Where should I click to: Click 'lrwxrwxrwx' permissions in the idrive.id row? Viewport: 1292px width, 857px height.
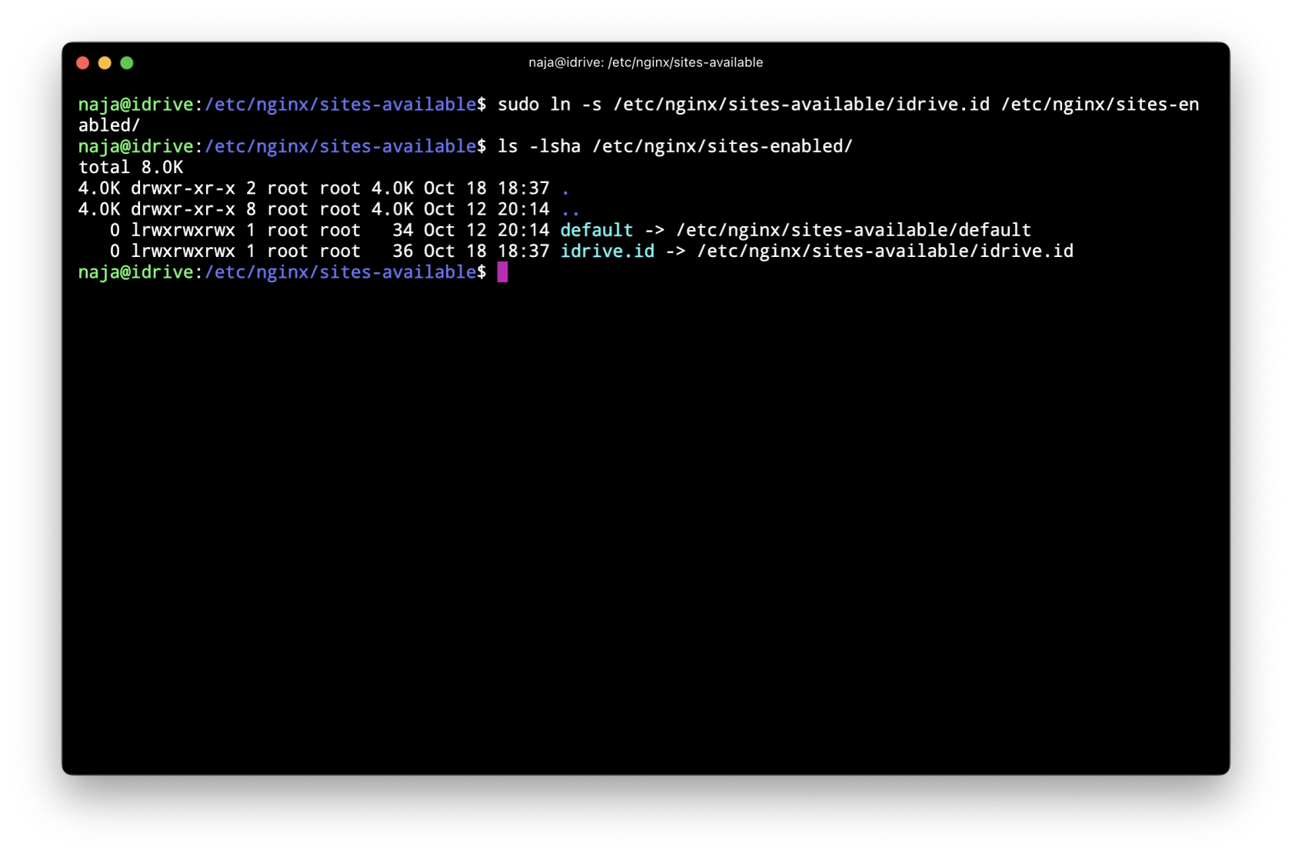pyautogui.click(x=183, y=251)
